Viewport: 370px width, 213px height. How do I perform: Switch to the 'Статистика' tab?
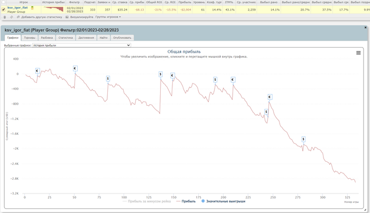click(66, 38)
